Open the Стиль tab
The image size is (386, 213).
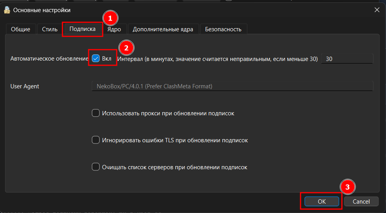click(x=50, y=29)
